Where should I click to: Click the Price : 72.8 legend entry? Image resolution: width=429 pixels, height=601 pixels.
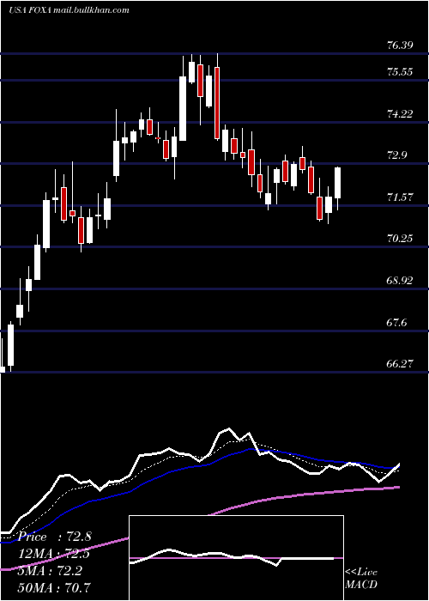coord(55,537)
